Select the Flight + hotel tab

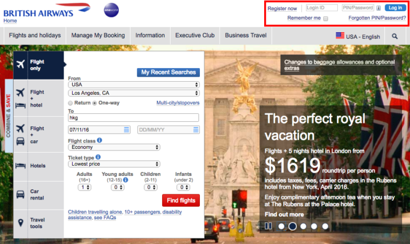coord(39,98)
